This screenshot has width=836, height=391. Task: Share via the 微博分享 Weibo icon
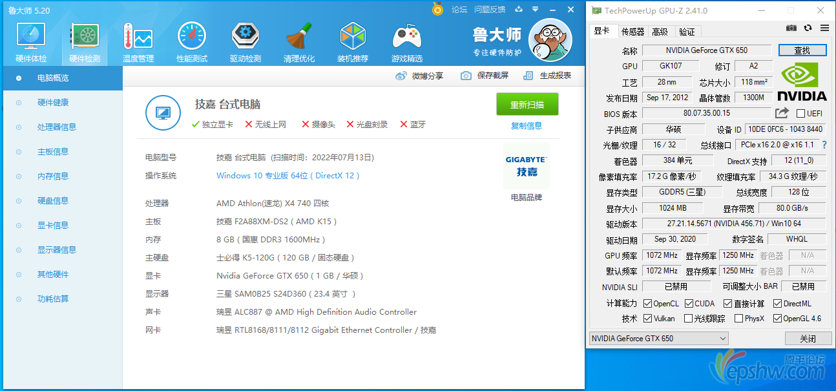coord(401,76)
